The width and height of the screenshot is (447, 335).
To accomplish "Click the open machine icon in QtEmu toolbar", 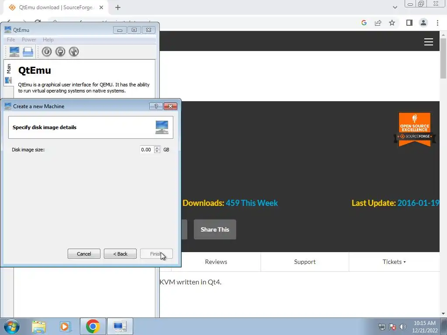I will (28, 52).
